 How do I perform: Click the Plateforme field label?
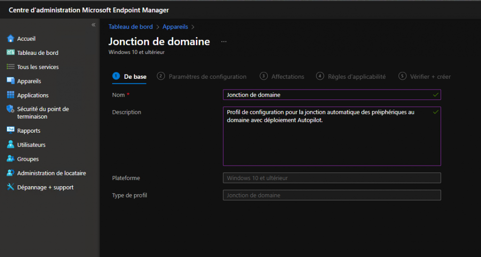click(x=126, y=178)
